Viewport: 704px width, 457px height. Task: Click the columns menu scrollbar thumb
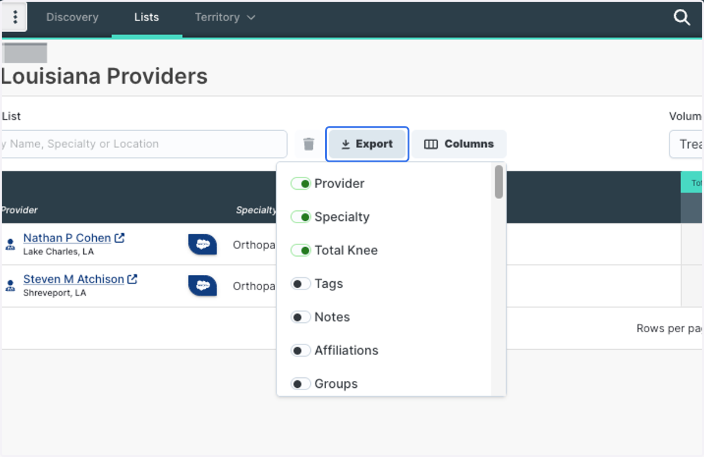499,182
